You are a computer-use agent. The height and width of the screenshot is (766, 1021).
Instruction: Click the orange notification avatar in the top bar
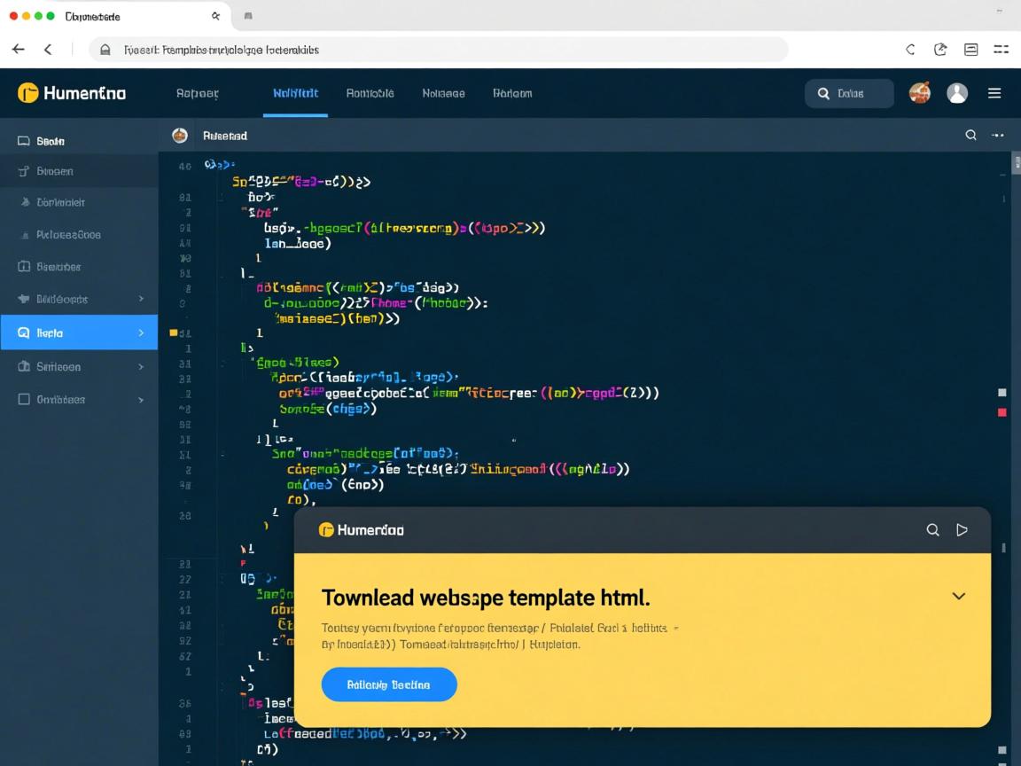click(920, 93)
